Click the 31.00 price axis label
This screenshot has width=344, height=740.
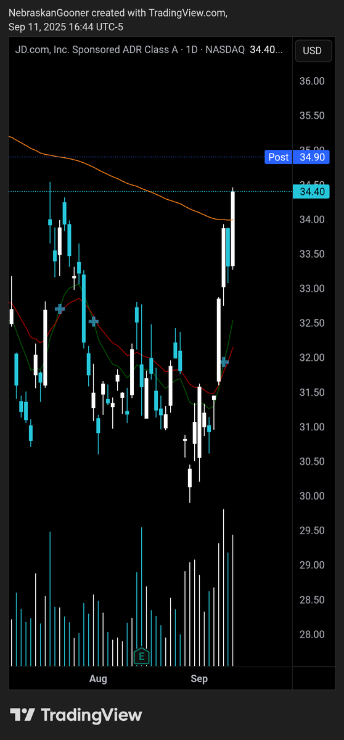(312, 427)
